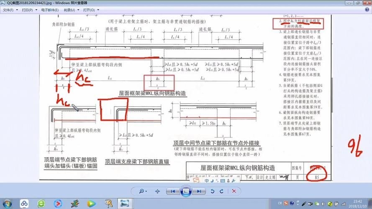Open the clock showing 23:42

[x=357, y=204]
